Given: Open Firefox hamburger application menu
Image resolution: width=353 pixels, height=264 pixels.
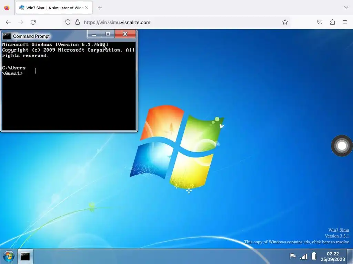Looking at the screenshot, I should point(345,22).
